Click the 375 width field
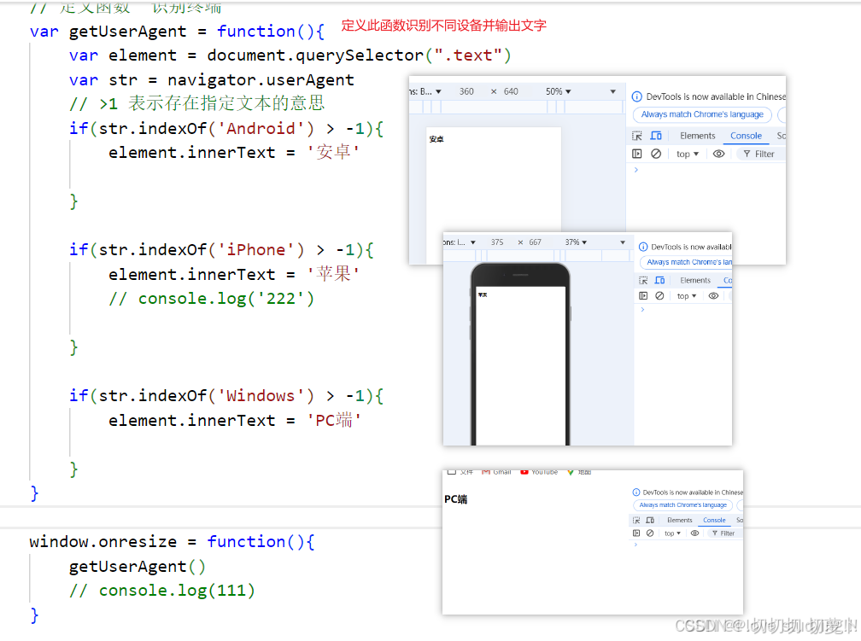 click(x=497, y=242)
